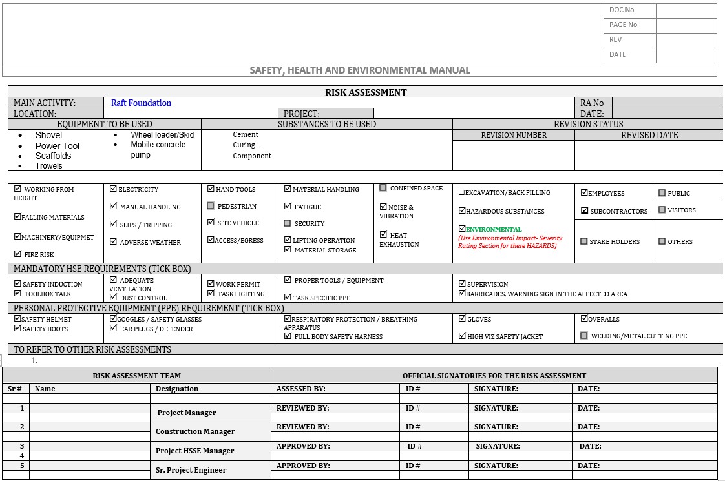Viewport: 725px width, 481px height.
Task: Select the Raft Foundation activity text
Action: click(x=141, y=103)
